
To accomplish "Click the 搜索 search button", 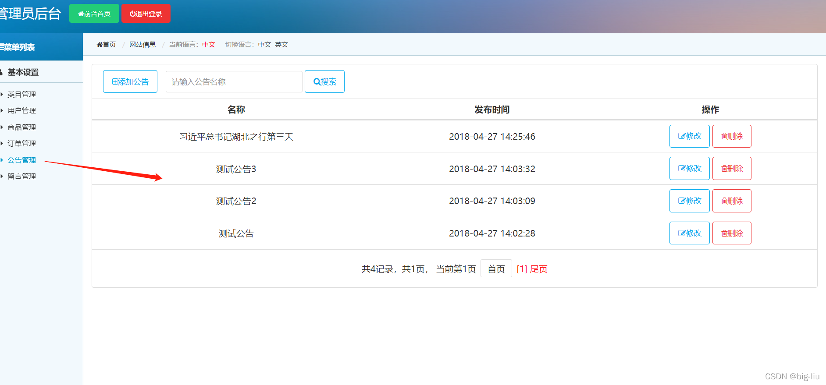I will point(324,81).
